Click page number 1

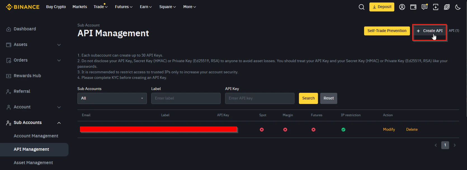445,145
